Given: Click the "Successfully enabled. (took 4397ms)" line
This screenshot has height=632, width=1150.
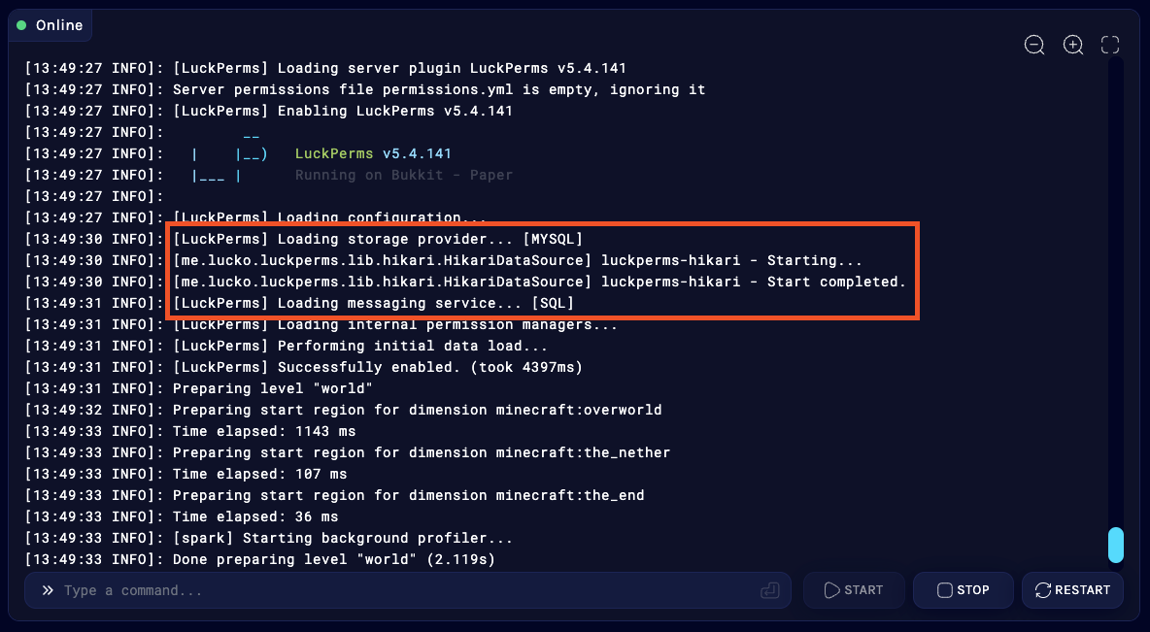Looking at the screenshot, I should [378, 367].
